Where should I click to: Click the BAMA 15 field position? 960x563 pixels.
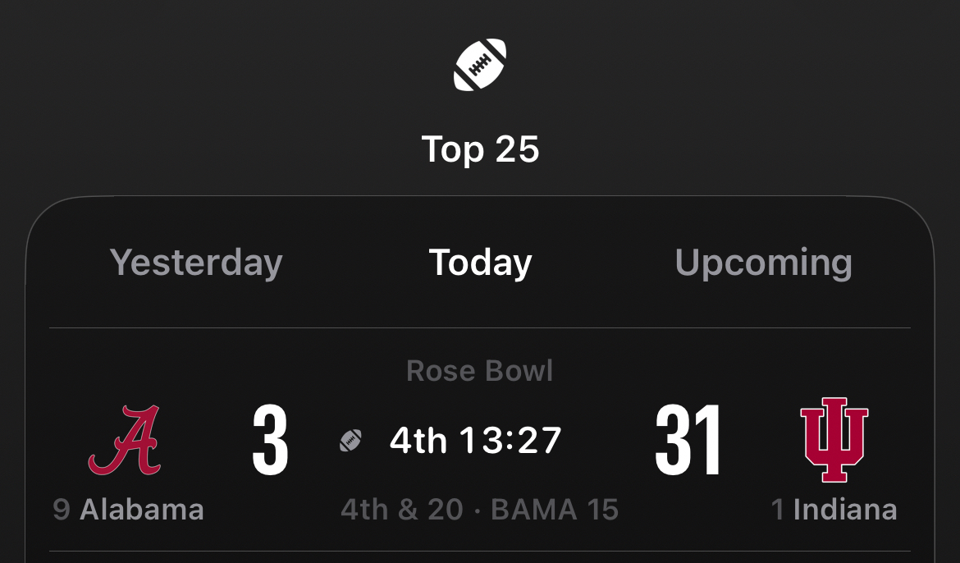coord(555,510)
